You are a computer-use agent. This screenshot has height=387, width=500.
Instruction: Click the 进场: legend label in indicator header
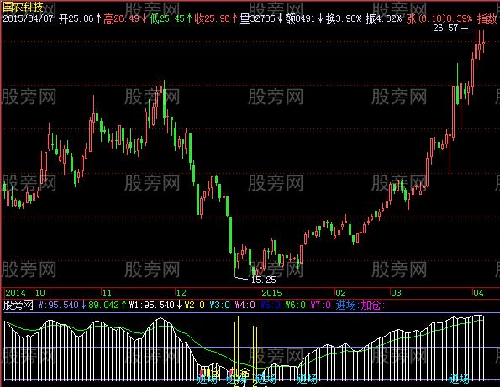click(348, 305)
